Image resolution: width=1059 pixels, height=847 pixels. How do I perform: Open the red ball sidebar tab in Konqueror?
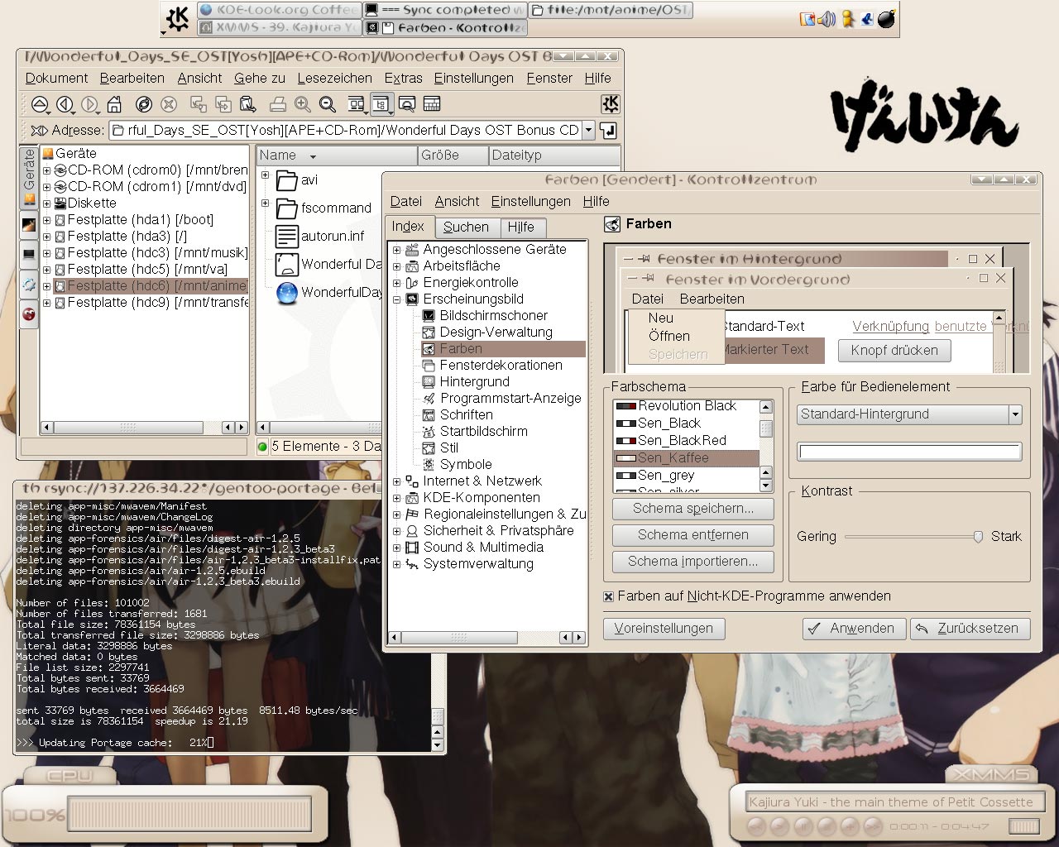tap(28, 314)
